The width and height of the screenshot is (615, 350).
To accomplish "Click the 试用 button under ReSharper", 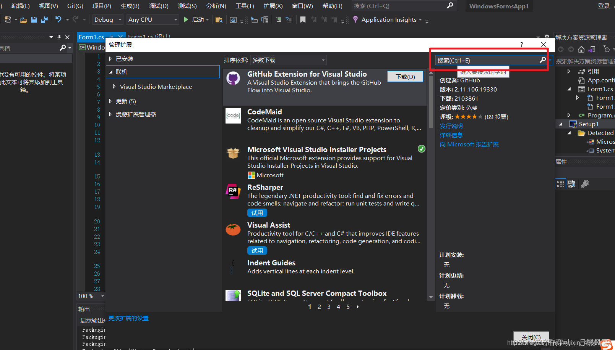I will pos(257,213).
